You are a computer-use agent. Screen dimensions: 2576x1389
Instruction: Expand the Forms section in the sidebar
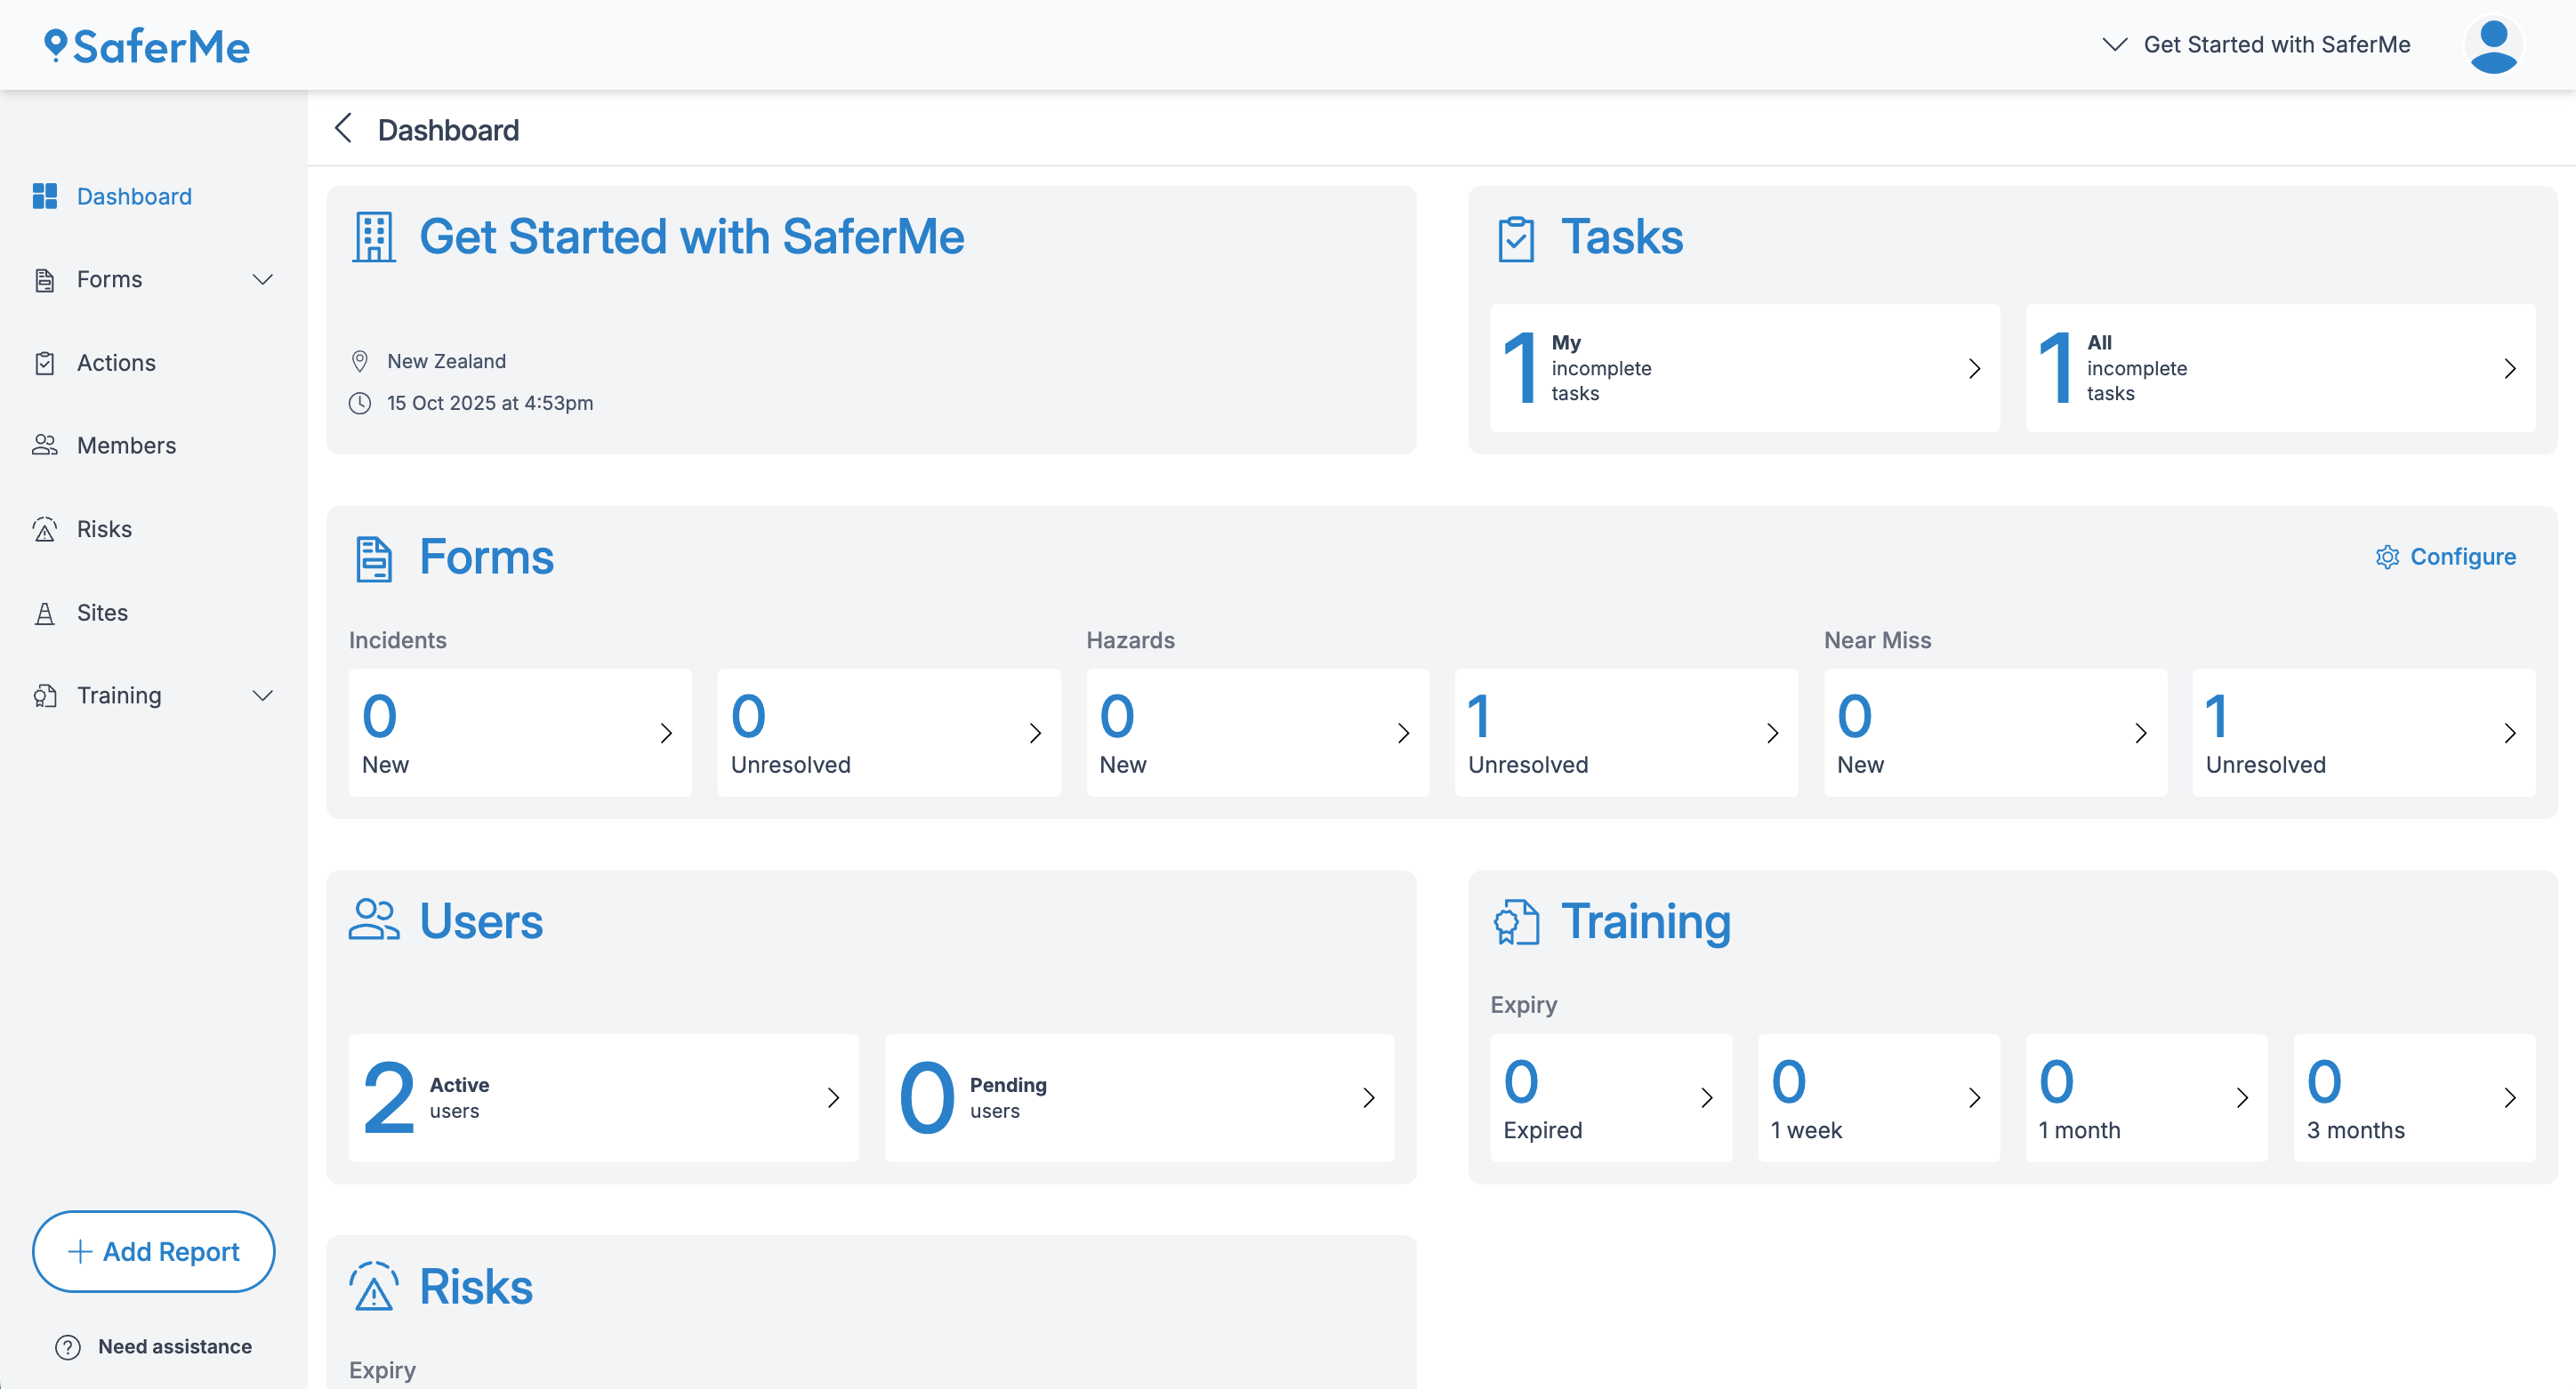tap(262, 279)
